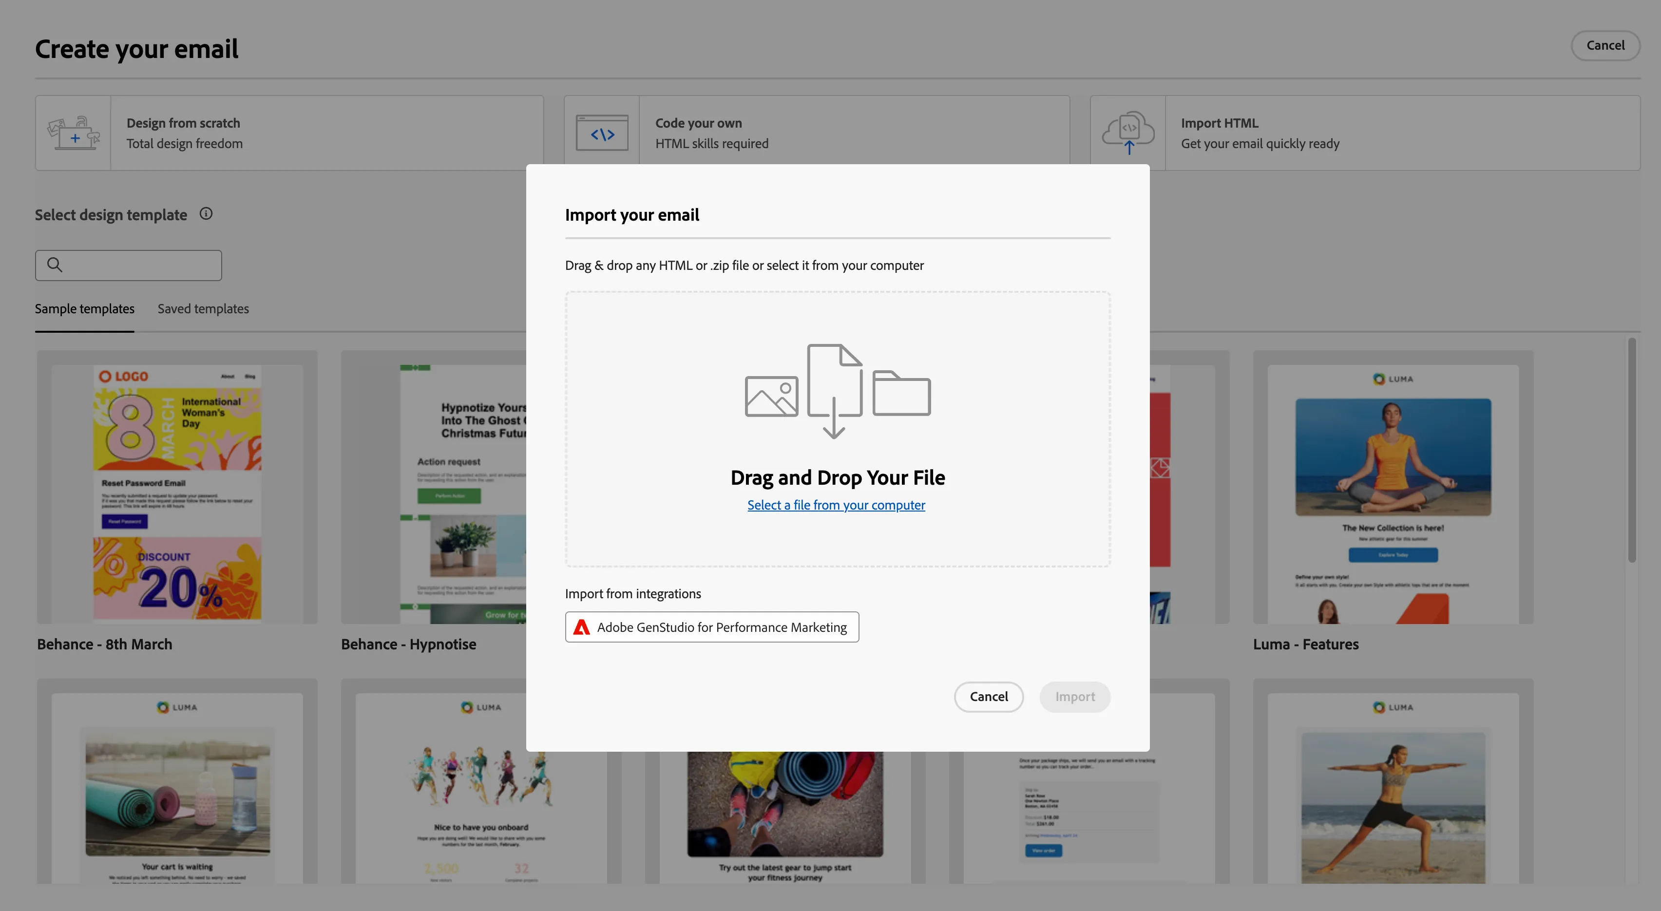The height and width of the screenshot is (911, 1661).
Task: Click the image icon in drop zone
Action: click(x=771, y=397)
